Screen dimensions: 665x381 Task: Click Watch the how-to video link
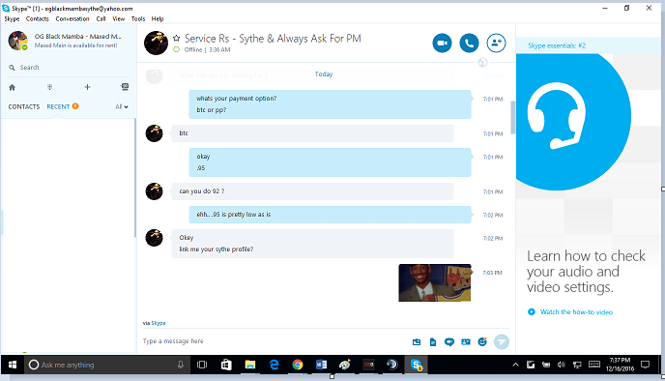576,312
